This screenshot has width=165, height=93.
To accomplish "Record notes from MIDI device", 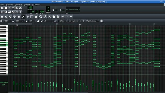I will pyautogui.click(x=6, y=17).
